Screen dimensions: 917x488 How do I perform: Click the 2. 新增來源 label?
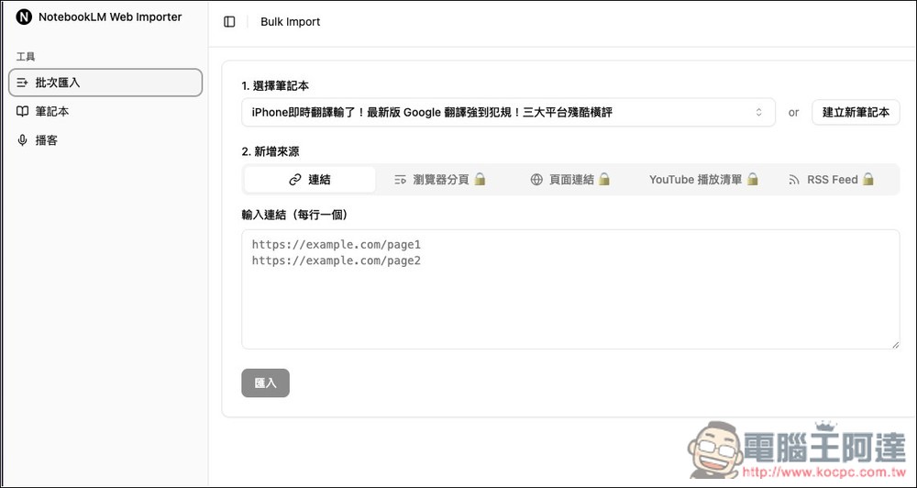coord(271,151)
